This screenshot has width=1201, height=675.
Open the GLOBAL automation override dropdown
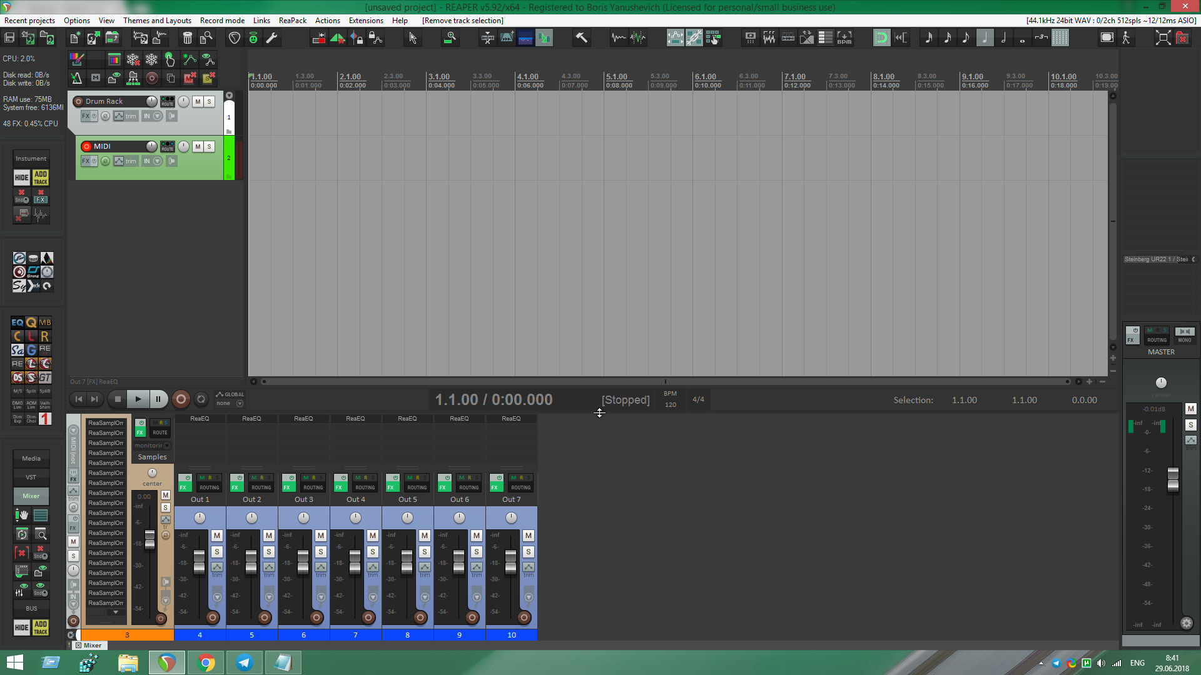pos(240,404)
